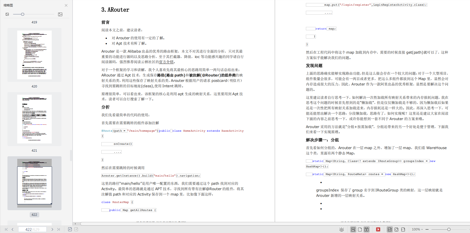
Task: Click the thumbnail label 420
Action: point(34,86)
